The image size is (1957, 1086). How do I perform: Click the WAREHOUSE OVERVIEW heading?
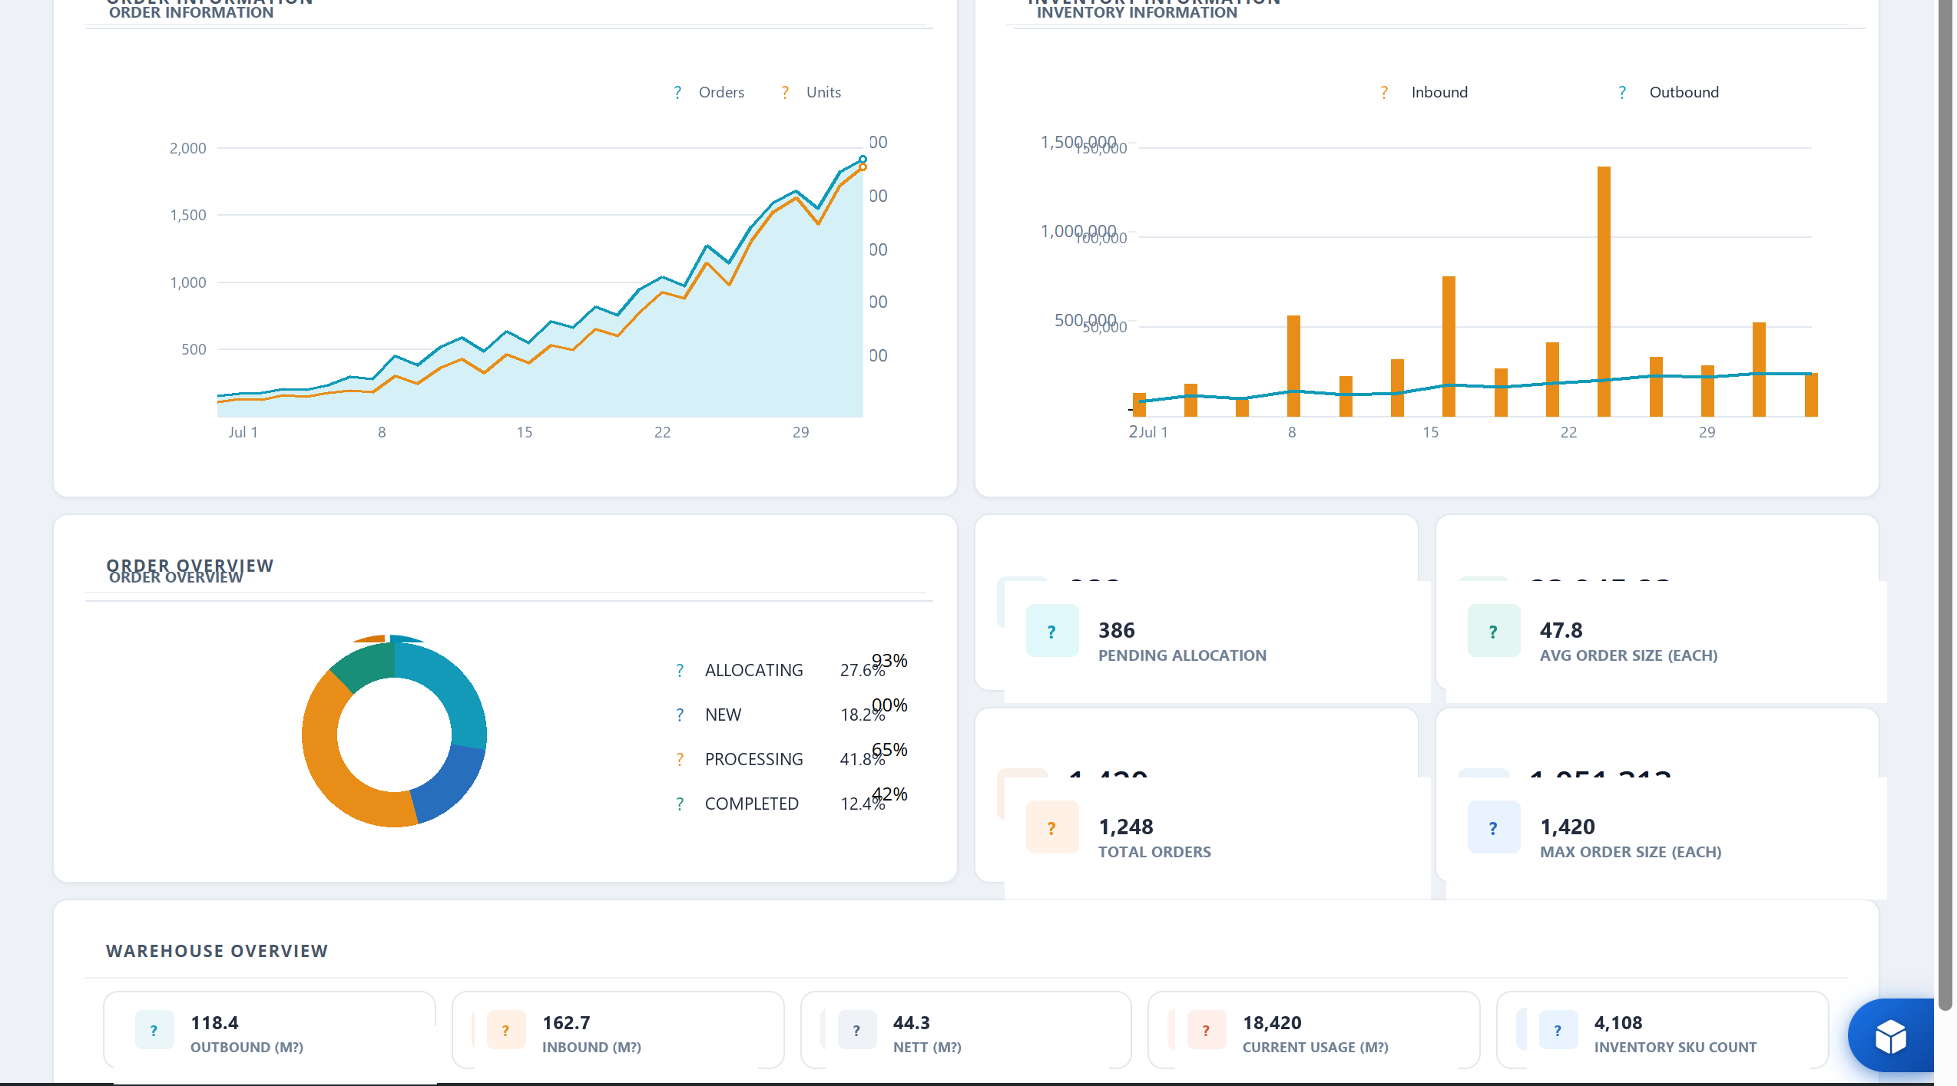click(x=217, y=951)
